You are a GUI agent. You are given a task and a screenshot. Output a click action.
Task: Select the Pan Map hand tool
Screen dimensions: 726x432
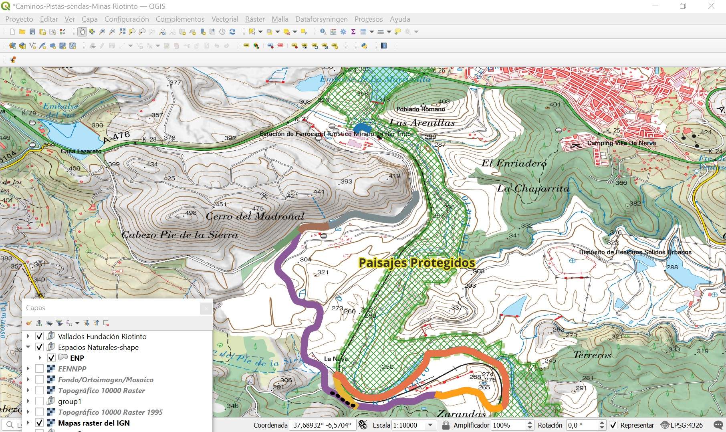pos(82,32)
